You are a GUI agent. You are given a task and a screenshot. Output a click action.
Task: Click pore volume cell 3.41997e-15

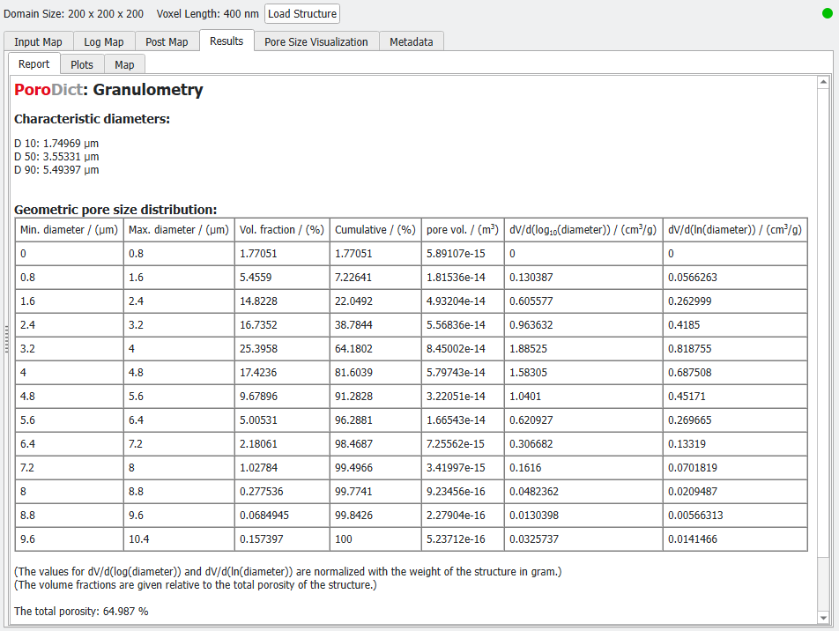point(463,468)
